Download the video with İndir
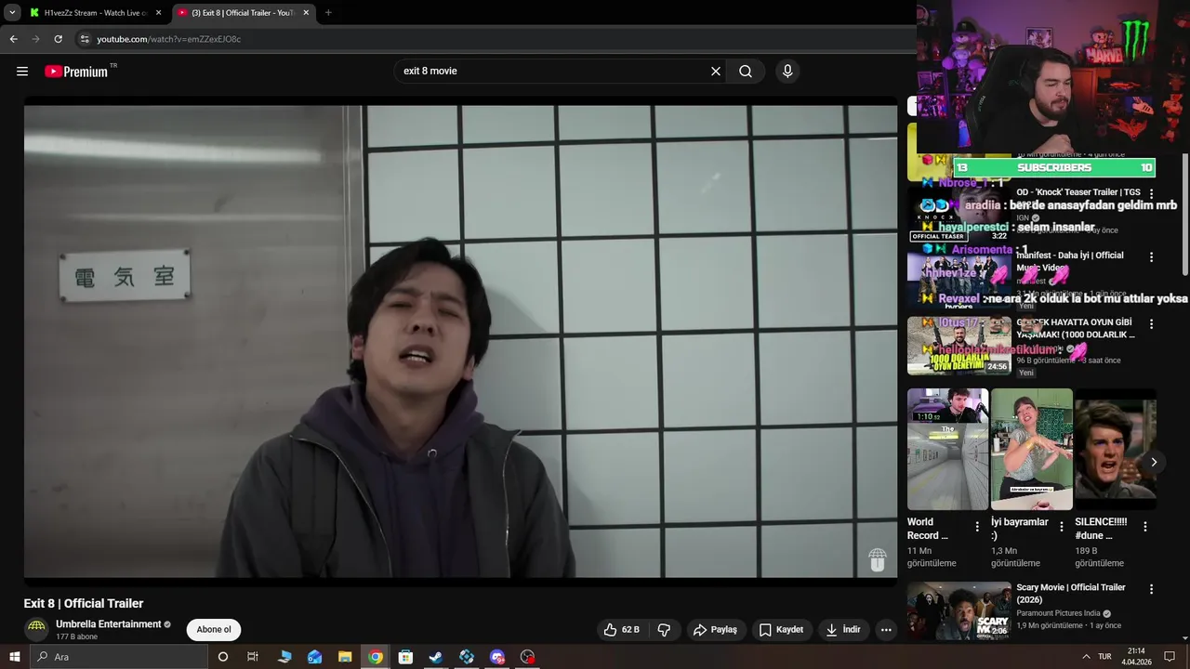1190x669 pixels. point(842,630)
